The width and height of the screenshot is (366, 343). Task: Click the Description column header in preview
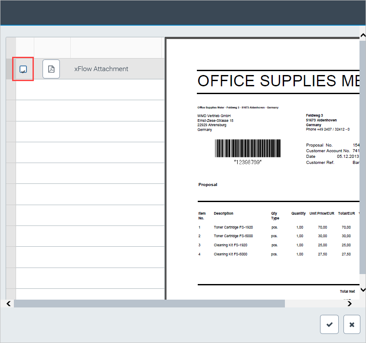pyautogui.click(x=223, y=213)
